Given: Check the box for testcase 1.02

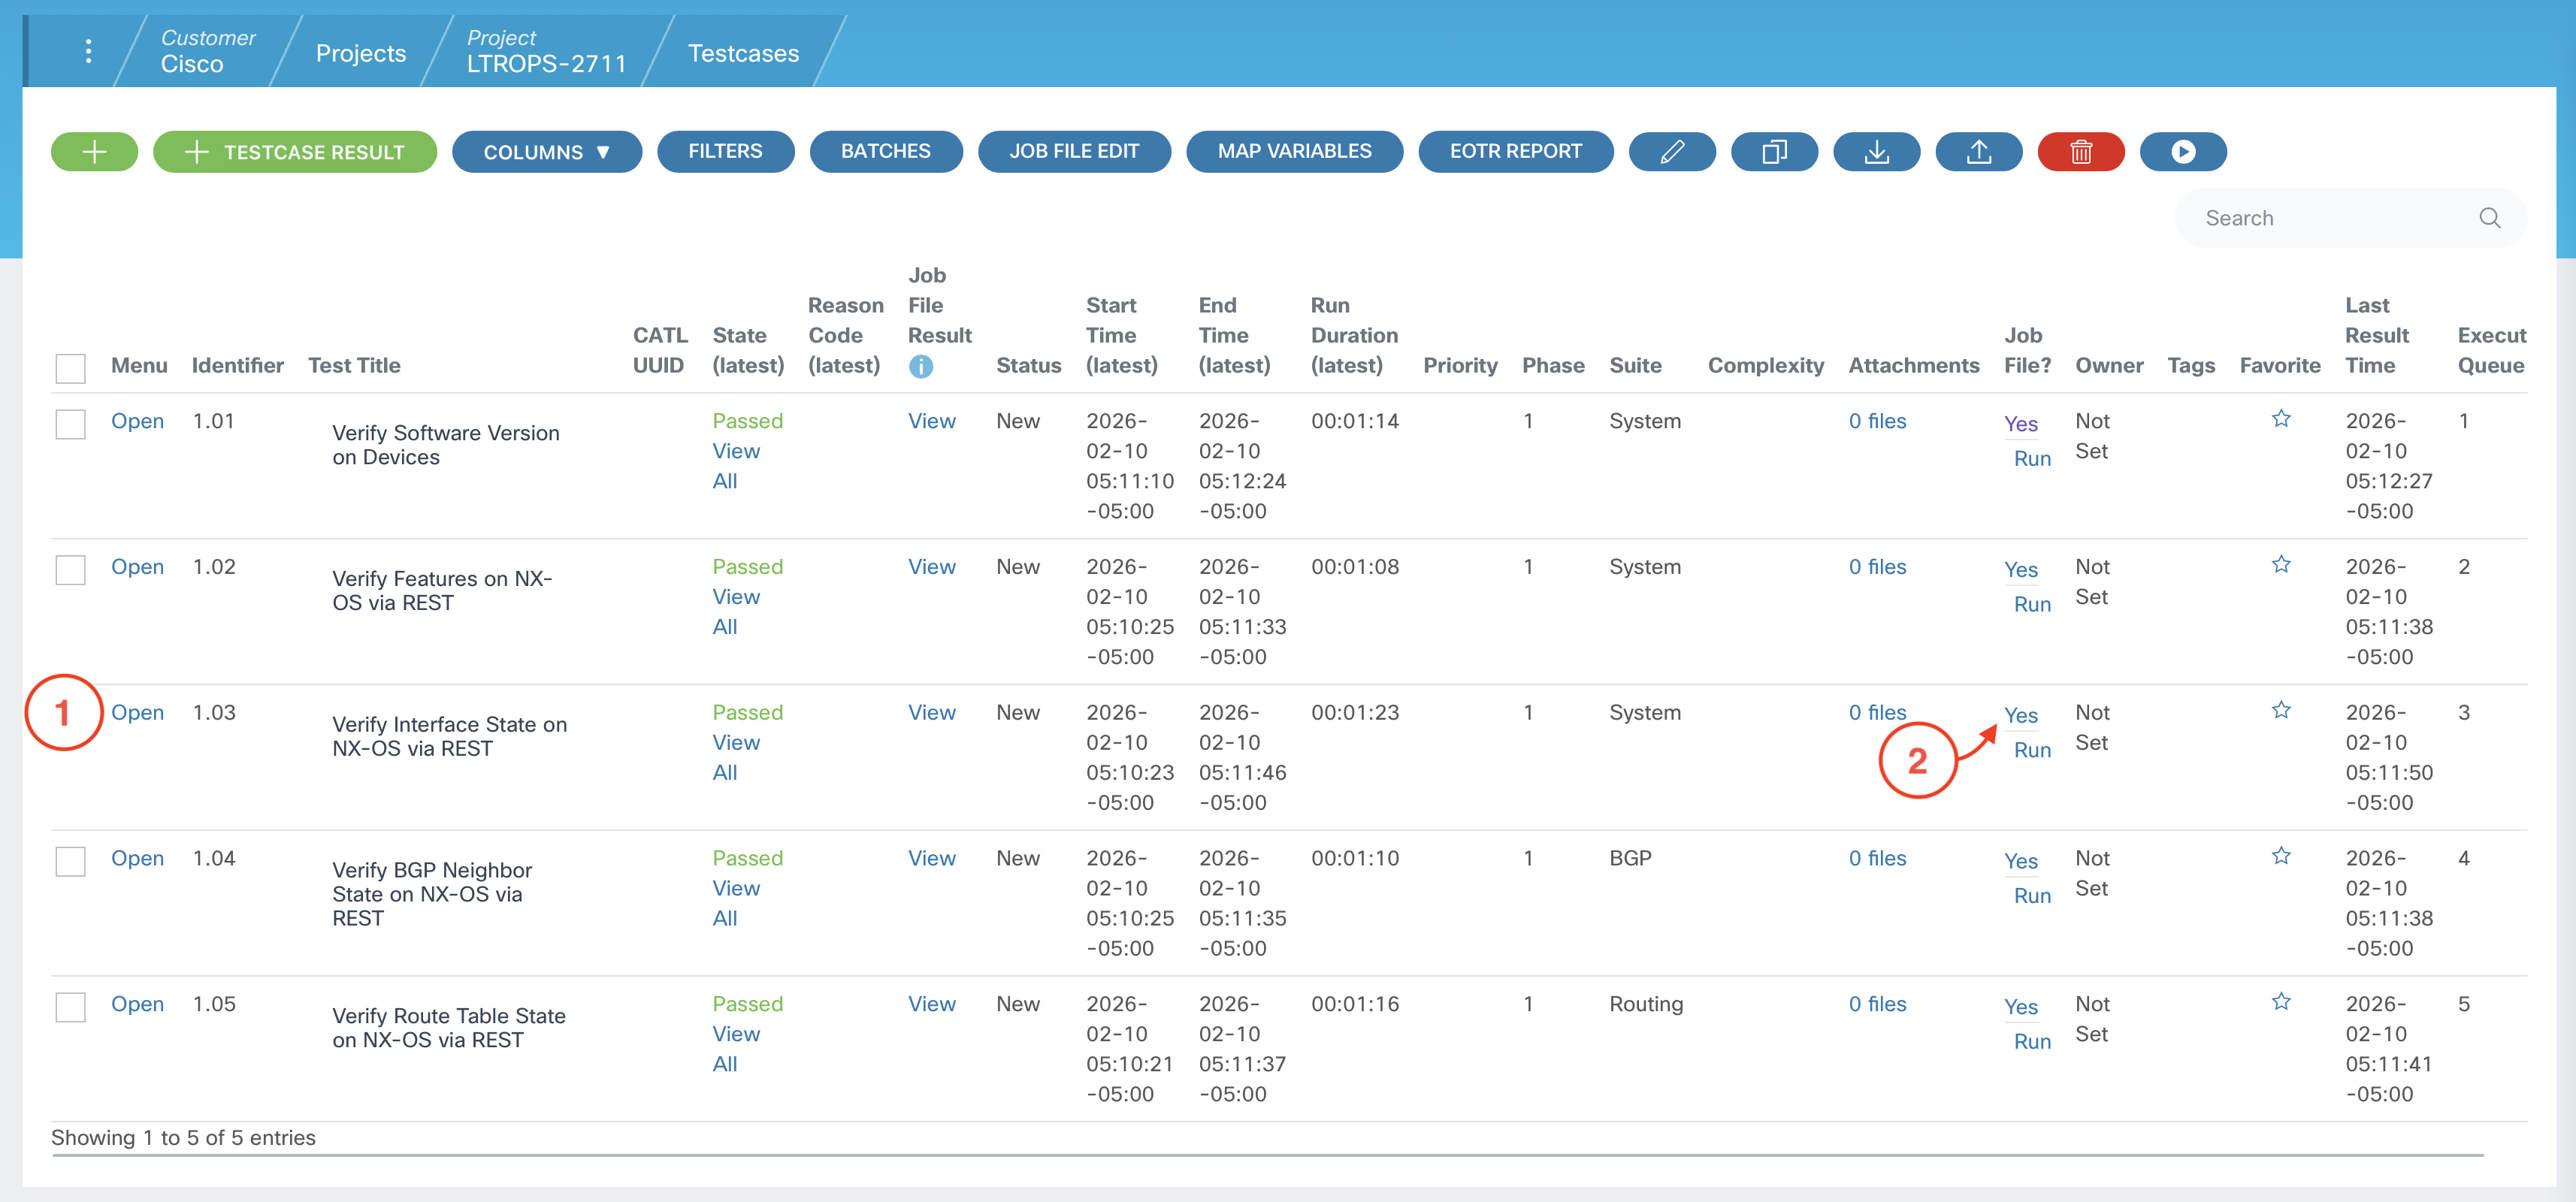Looking at the screenshot, I should (x=70, y=570).
